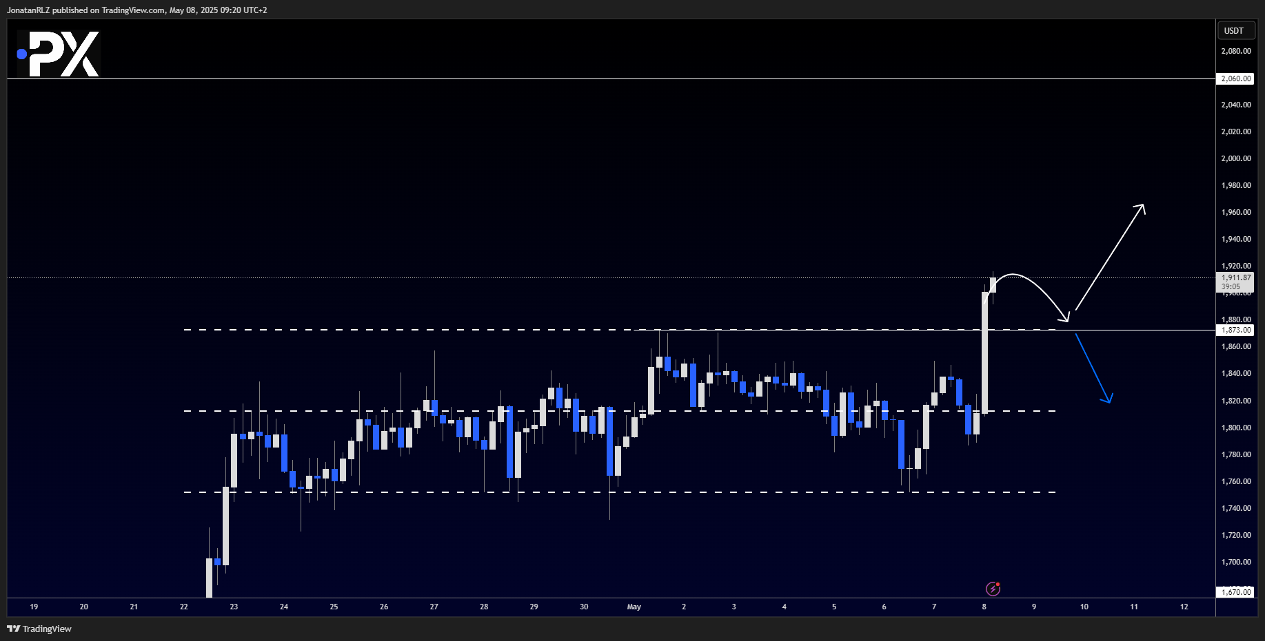
Task: Click the 1,920.00 price axis value
Action: click(x=1236, y=266)
